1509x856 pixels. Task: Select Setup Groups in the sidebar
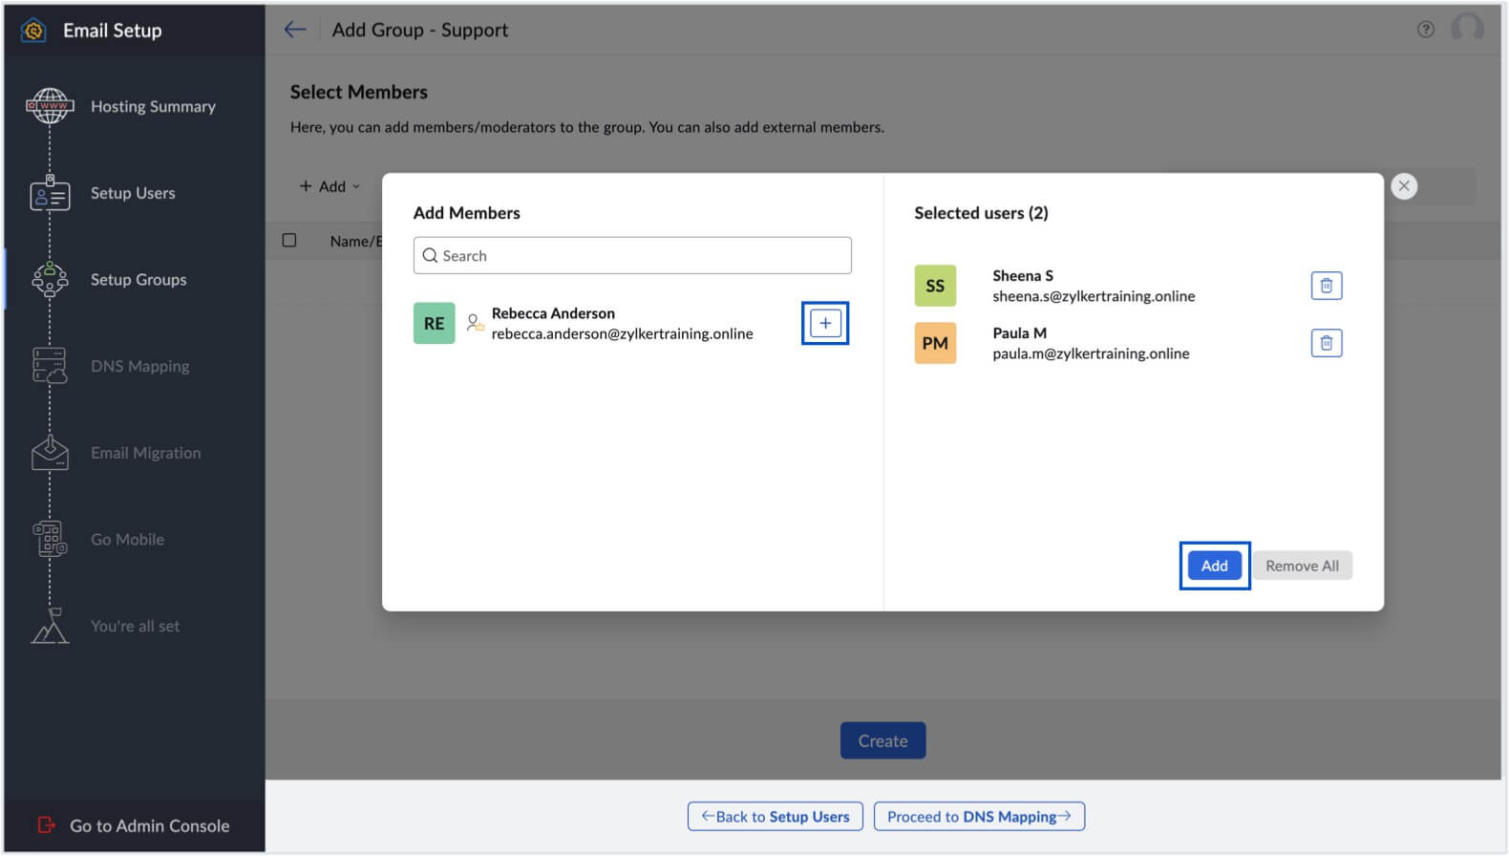(138, 280)
